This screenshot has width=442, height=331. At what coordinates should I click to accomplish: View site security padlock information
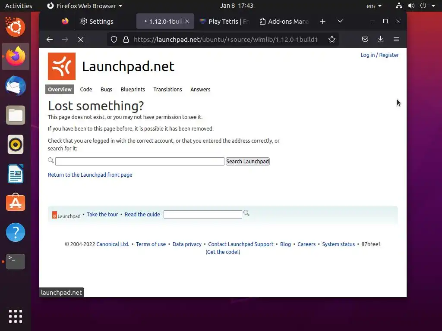click(x=126, y=39)
